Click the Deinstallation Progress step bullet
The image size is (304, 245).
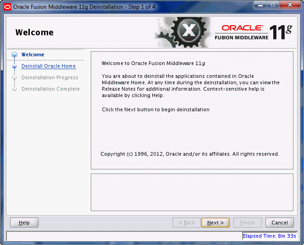point(15,77)
